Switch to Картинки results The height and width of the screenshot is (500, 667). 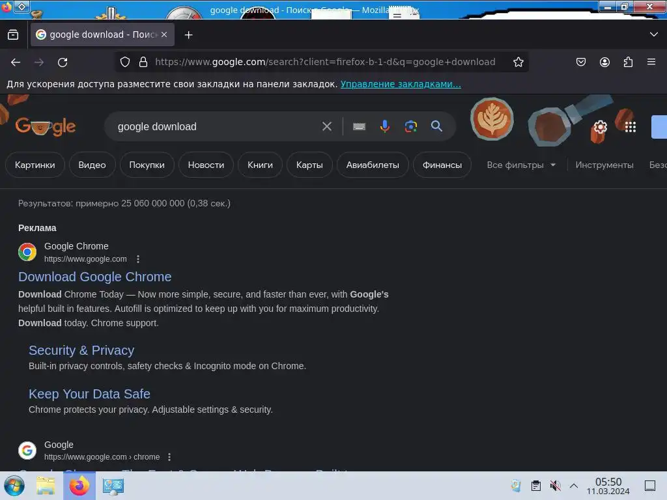point(35,165)
